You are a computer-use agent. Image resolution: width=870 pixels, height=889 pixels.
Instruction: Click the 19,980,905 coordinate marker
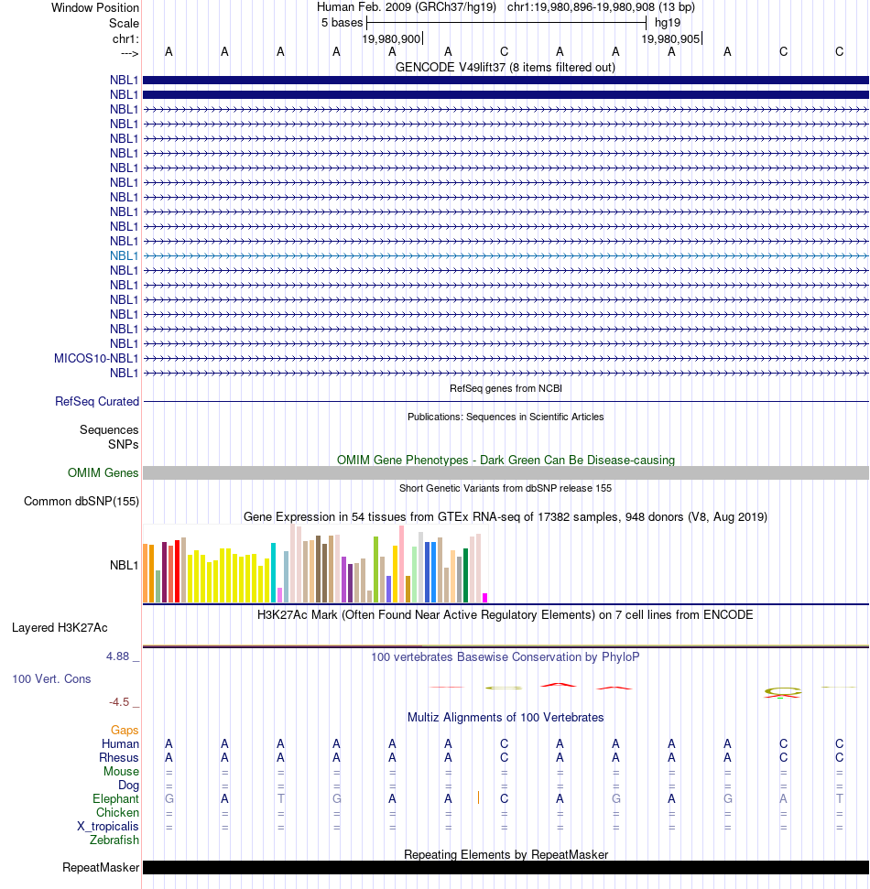(670, 39)
